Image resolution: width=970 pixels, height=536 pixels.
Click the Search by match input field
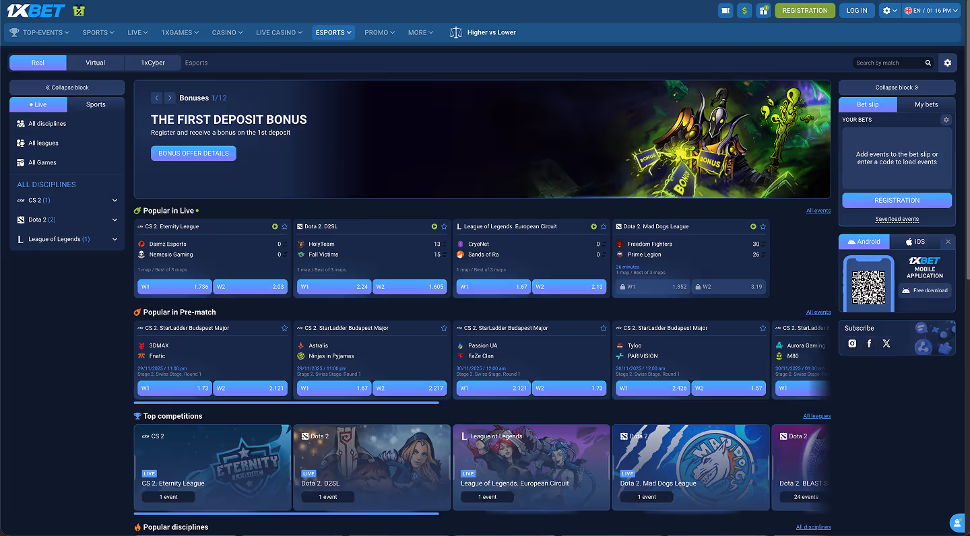click(x=886, y=63)
